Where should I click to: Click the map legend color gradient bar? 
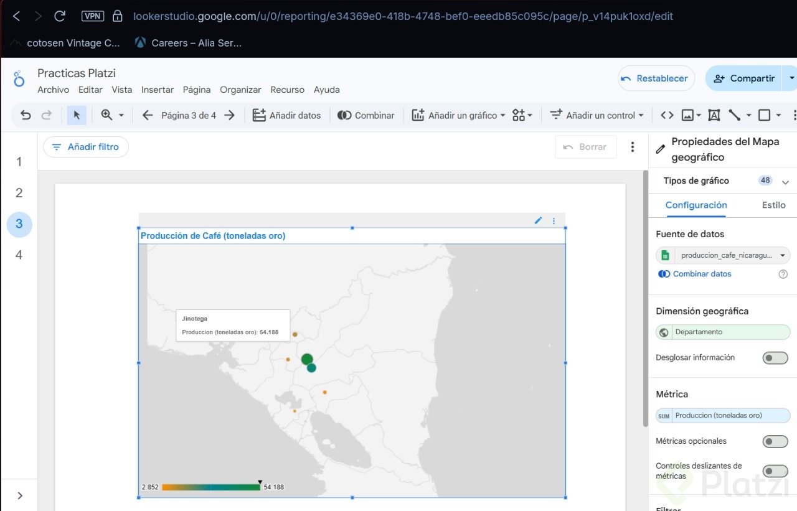coord(210,487)
